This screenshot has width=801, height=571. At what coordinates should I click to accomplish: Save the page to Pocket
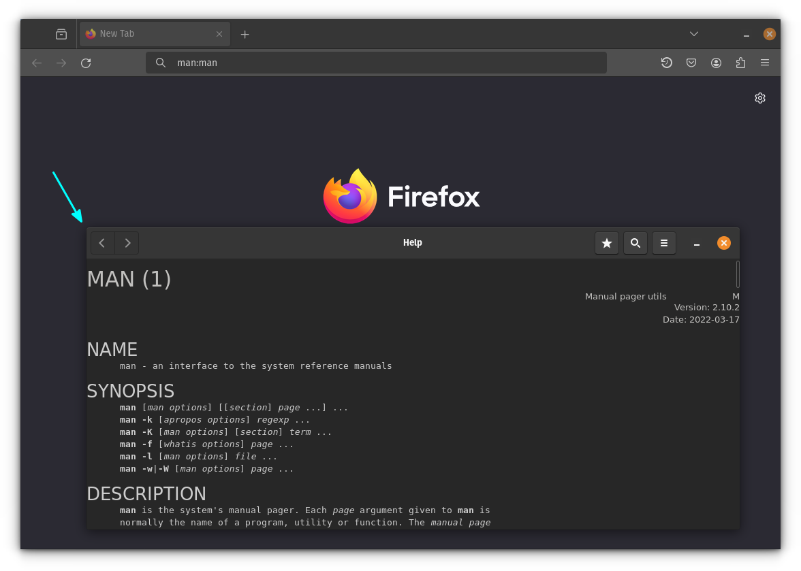coord(691,63)
